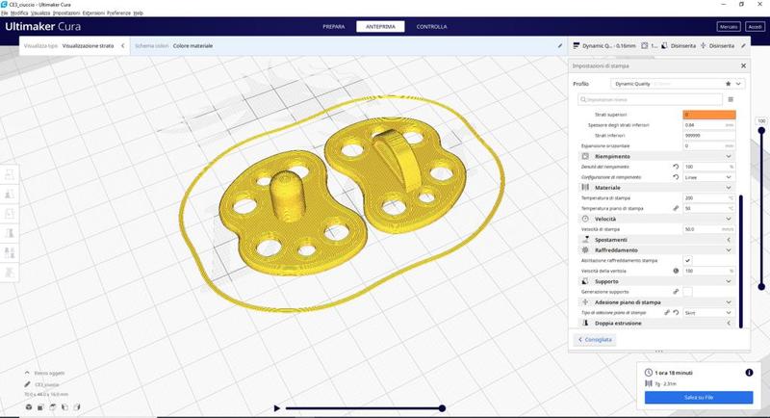Click the pencil icon next to CE3 object name
Image resolution: width=770 pixels, height=418 pixels.
point(28,384)
